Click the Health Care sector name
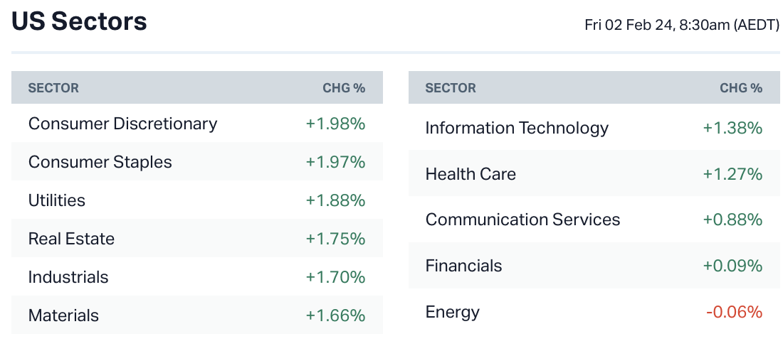The width and height of the screenshot is (783, 351). [x=471, y=174]
